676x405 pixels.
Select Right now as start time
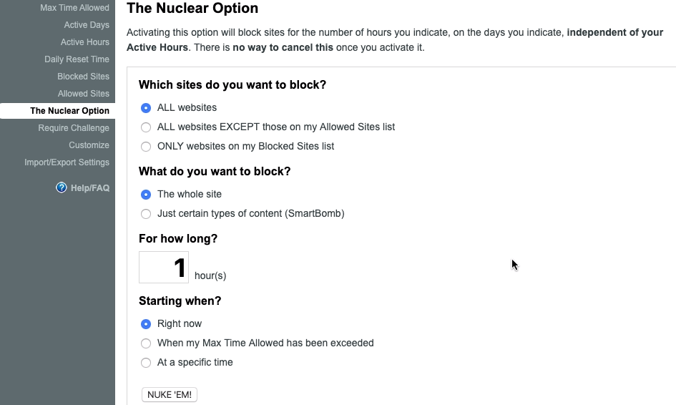[146, 324]
